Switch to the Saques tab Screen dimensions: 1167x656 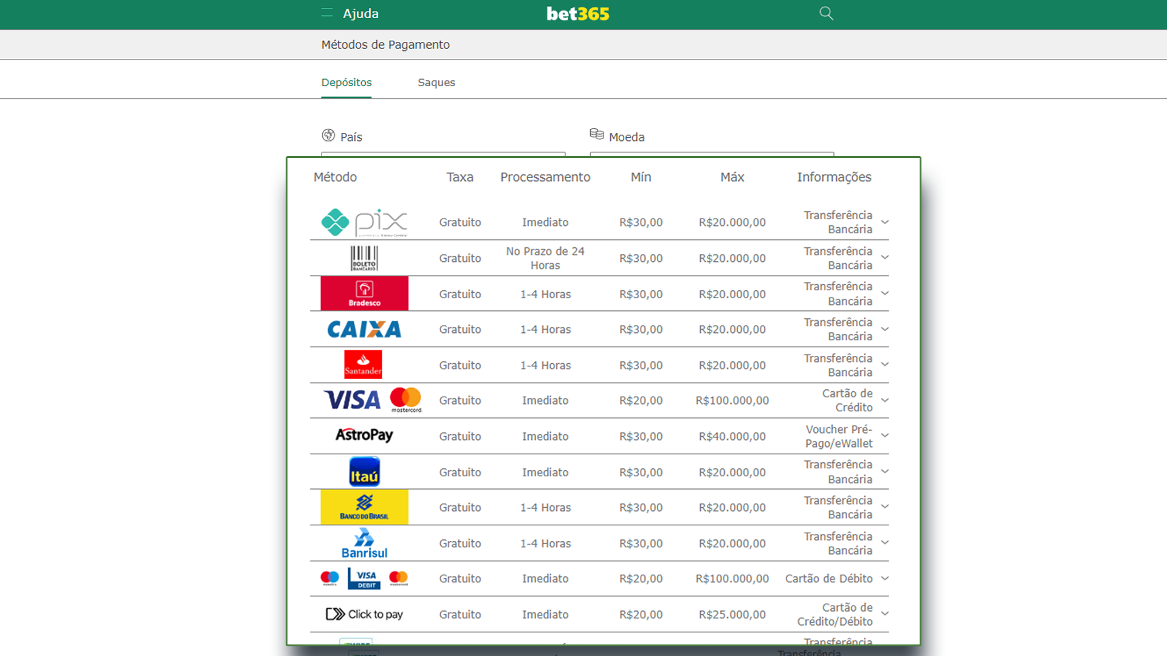(x=436, y=83)
